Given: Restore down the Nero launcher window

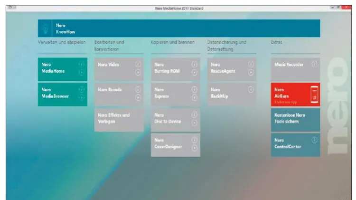Looking at the screenshot, I should point(338,8).
